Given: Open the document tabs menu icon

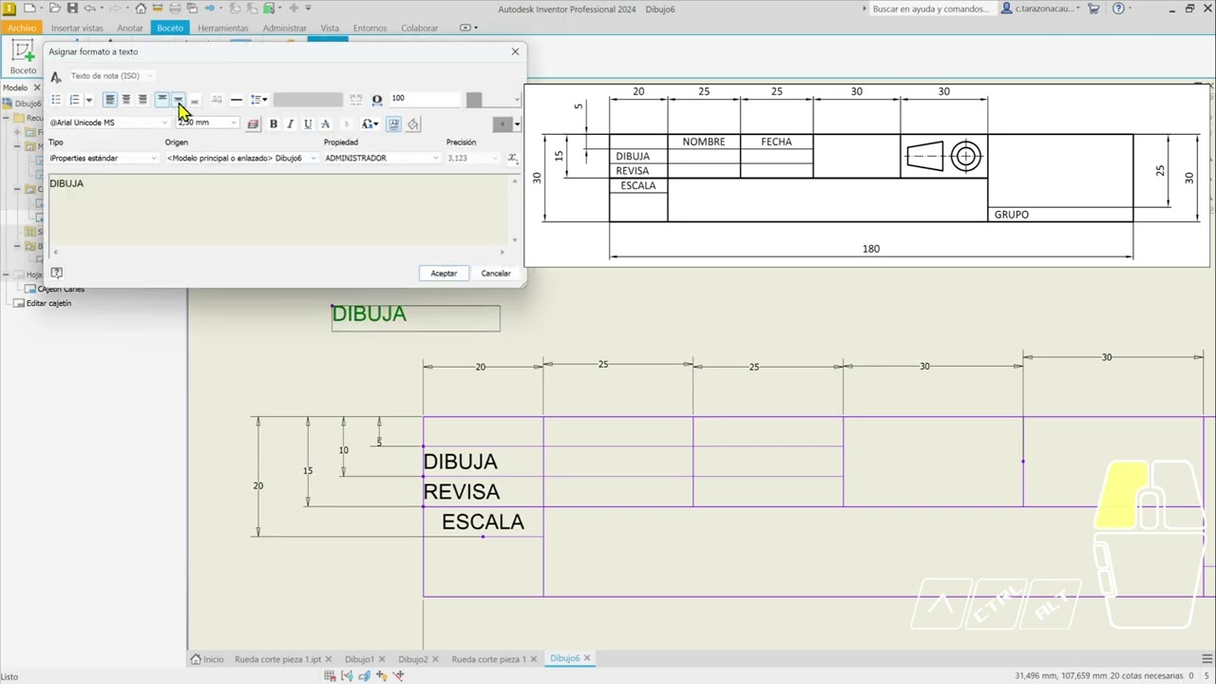Looking at the screenshot, I should [x=1207, y=658].
